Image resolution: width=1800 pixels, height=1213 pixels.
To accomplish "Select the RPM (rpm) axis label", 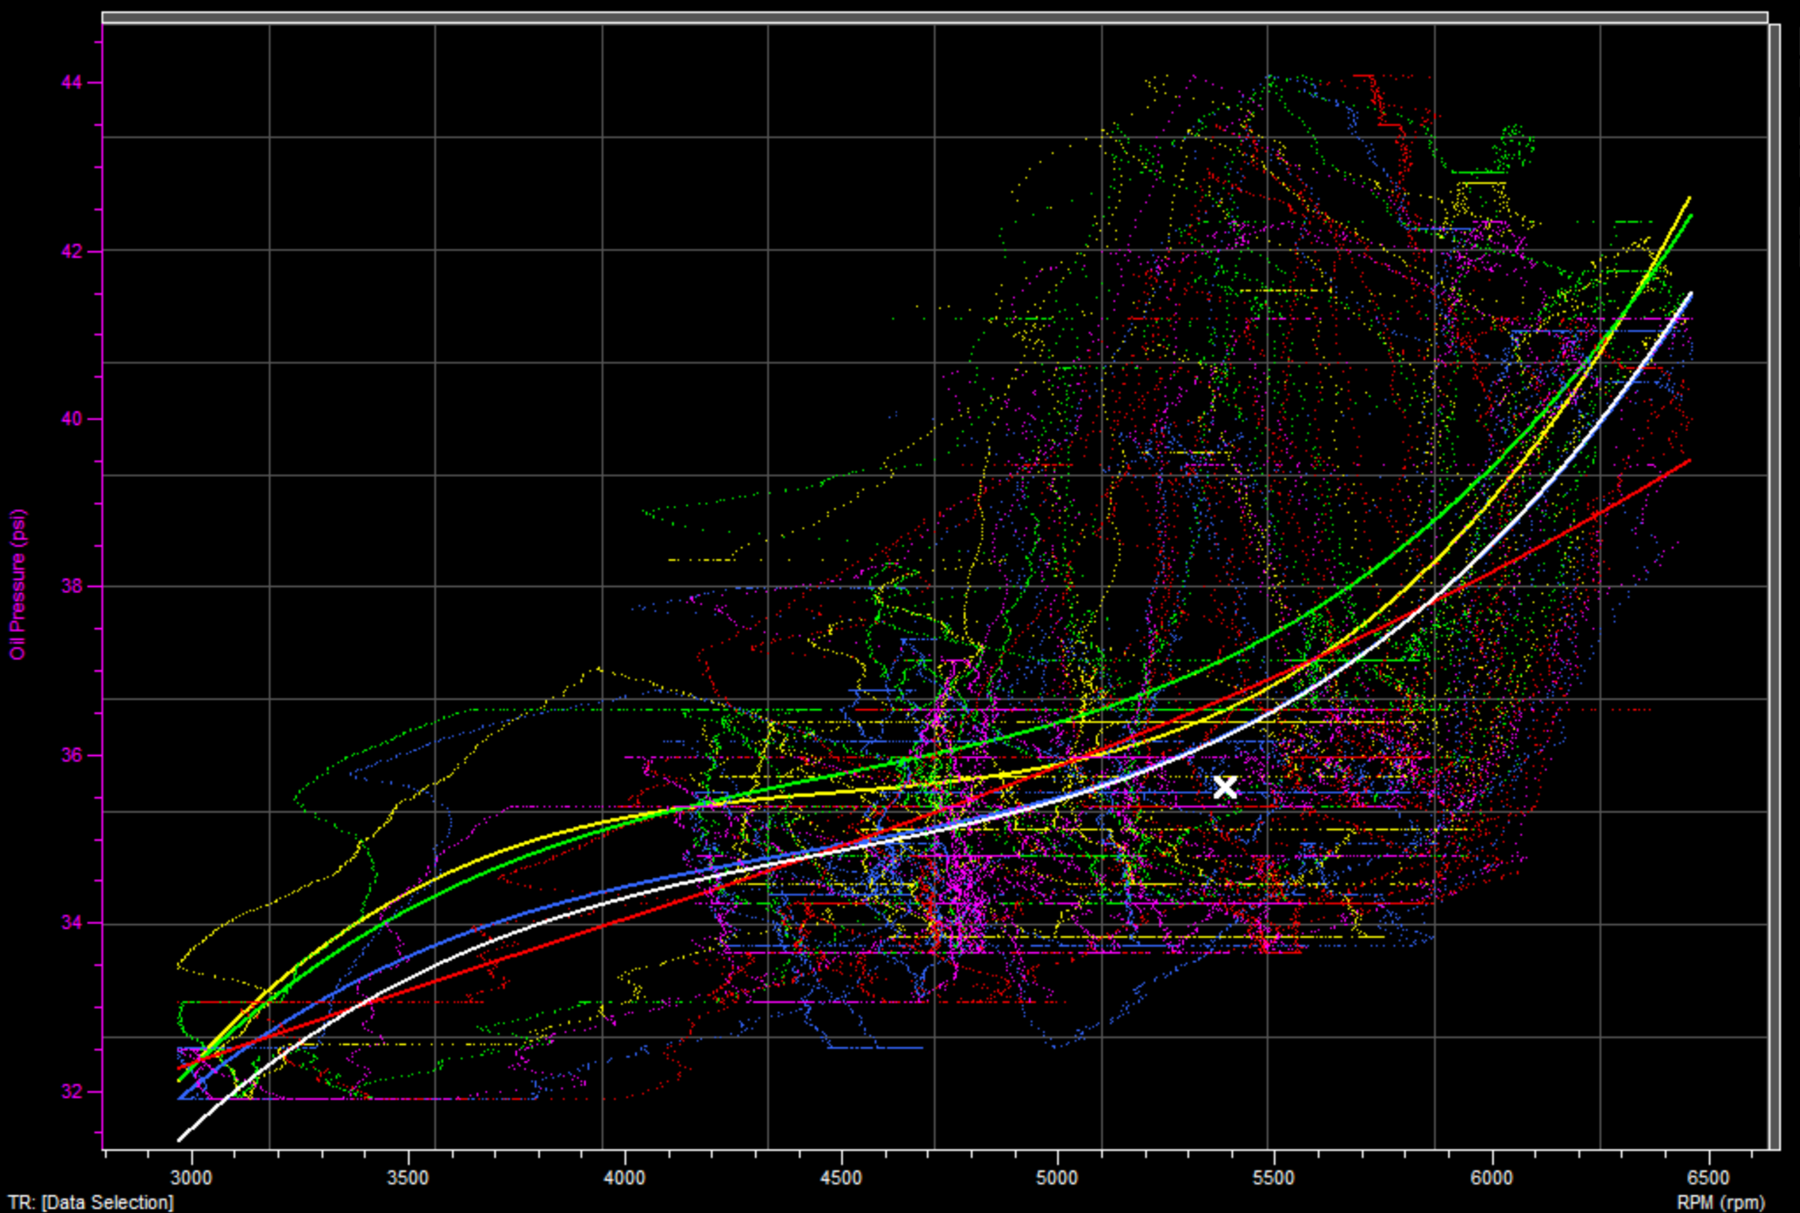I will pyautogui.click(x=1721, y=1202).
